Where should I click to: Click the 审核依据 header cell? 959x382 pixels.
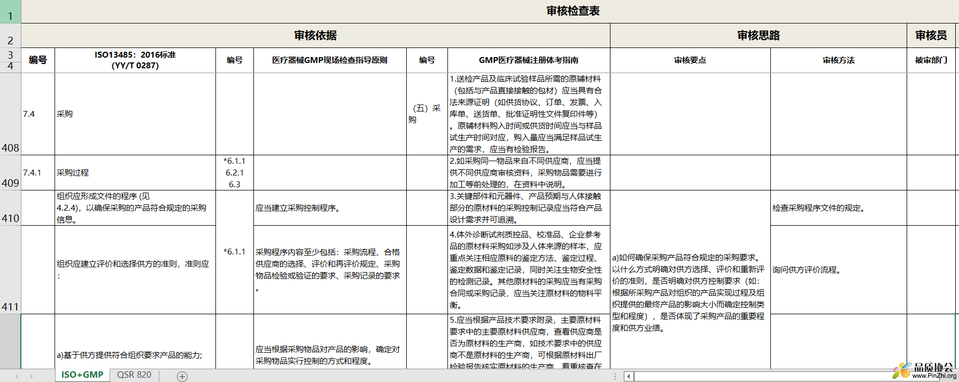(315, 36)
